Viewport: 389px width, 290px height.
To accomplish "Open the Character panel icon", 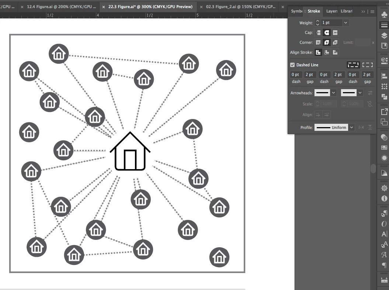I will (x=384, y=234).
